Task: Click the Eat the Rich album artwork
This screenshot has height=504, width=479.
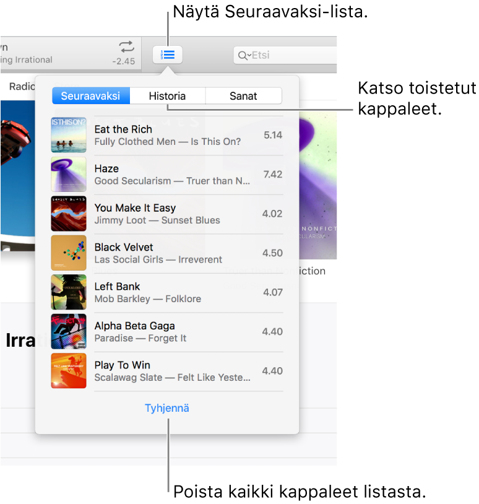Action: [x=69, y=135]
